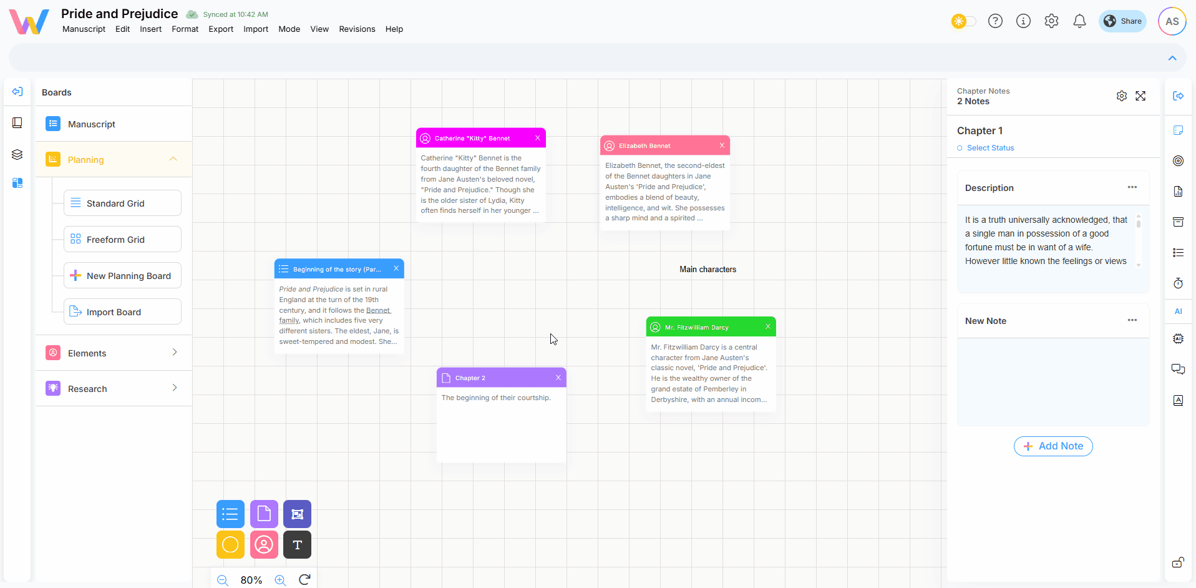Click the Share button
Viewport: 1196px width, 588px height.
tap(1122, 21)
